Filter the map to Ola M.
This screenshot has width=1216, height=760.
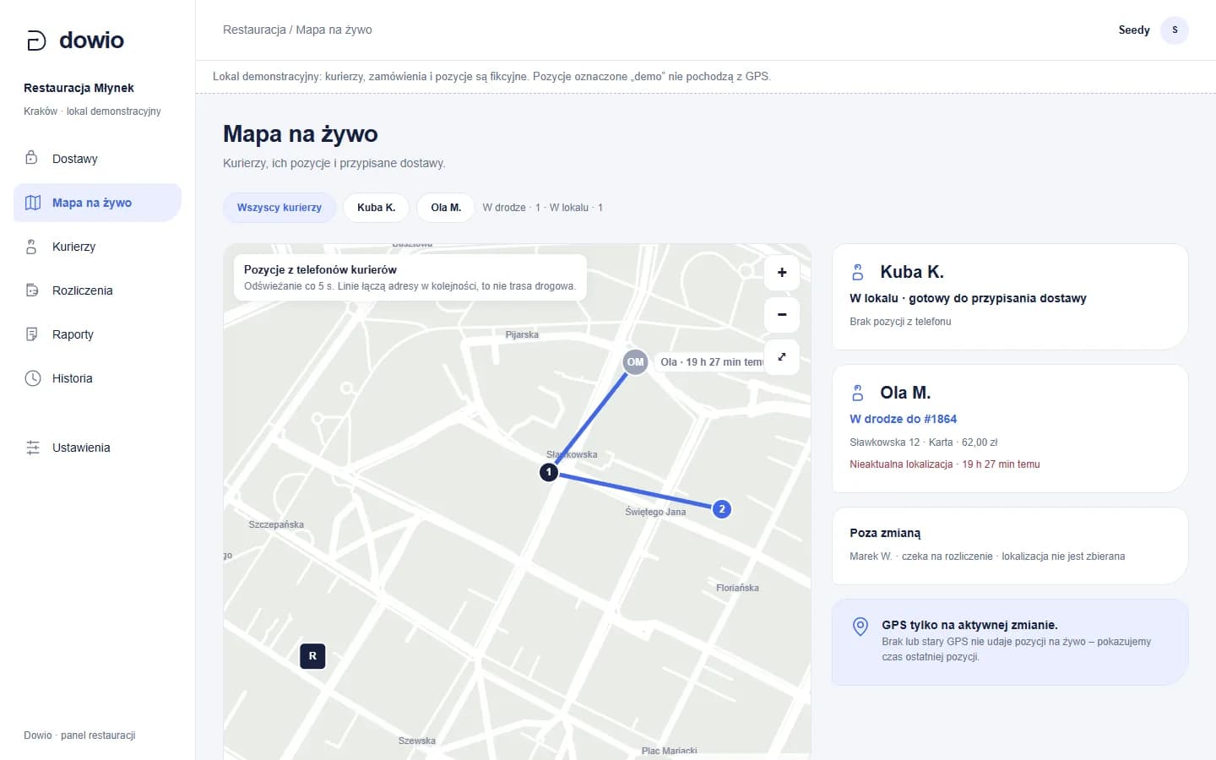point(446,208)
